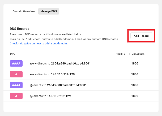This screenshot has width=162, height=116.
Task: Open the subdomain guide link
Action: pyautogui.click(x=39, y=44)
